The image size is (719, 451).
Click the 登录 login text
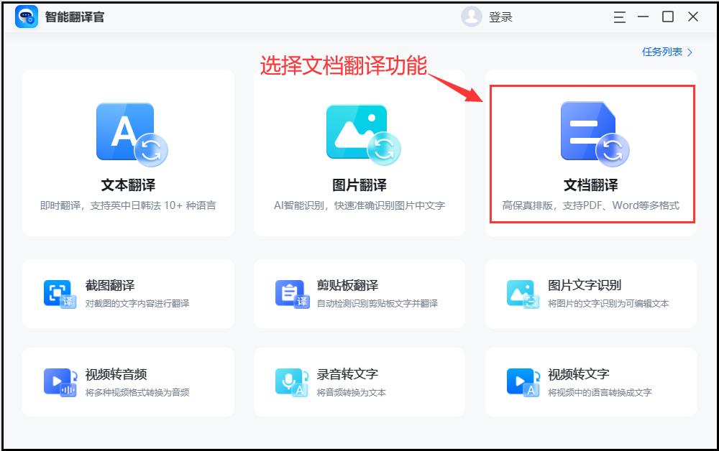(x=499, y=17)
